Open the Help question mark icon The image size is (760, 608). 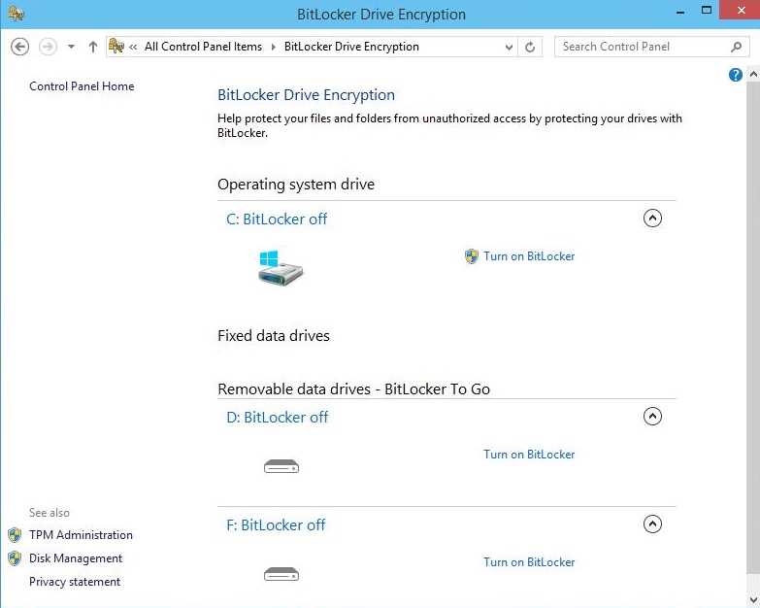736,75
